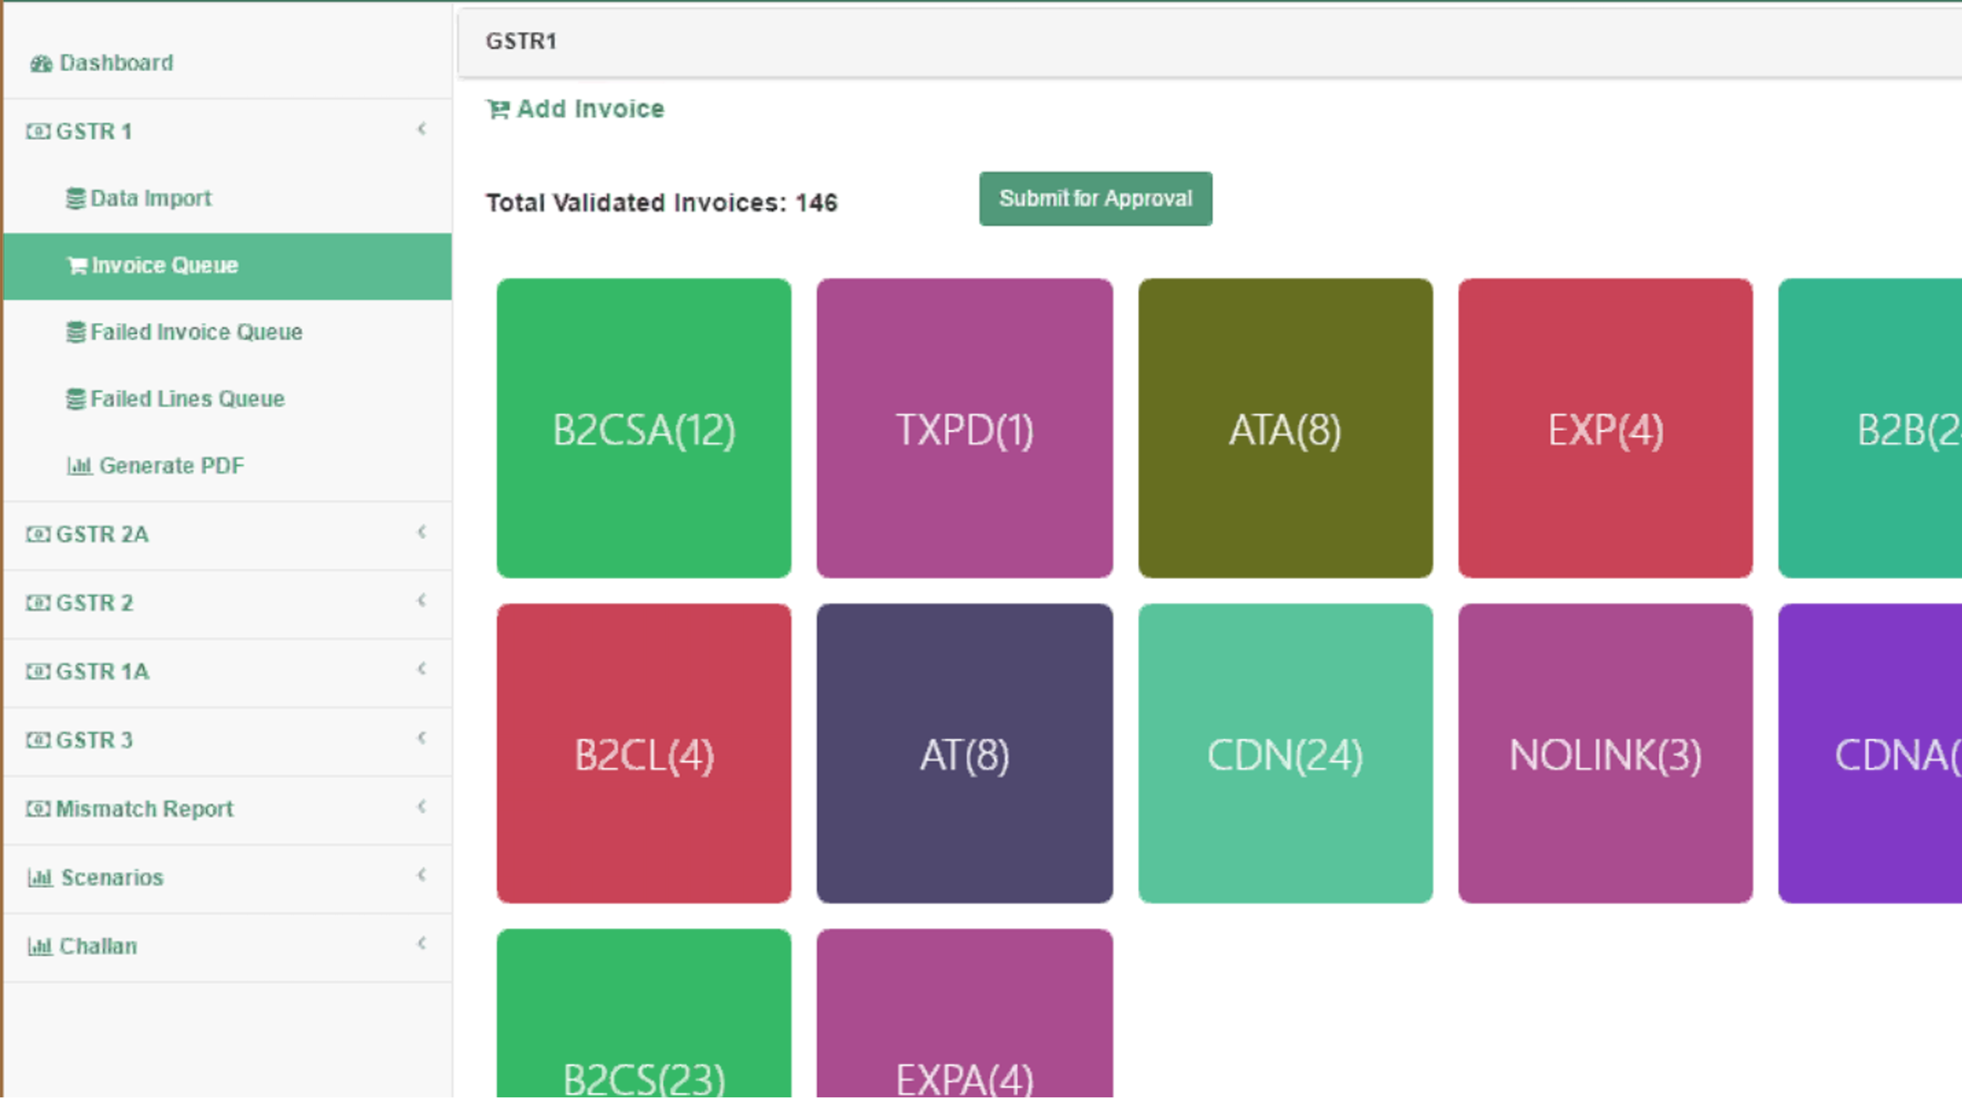Click the Failed Invoice Queue database icon
Screen dimensions: 1962x1103
click(x=76, y=332)
